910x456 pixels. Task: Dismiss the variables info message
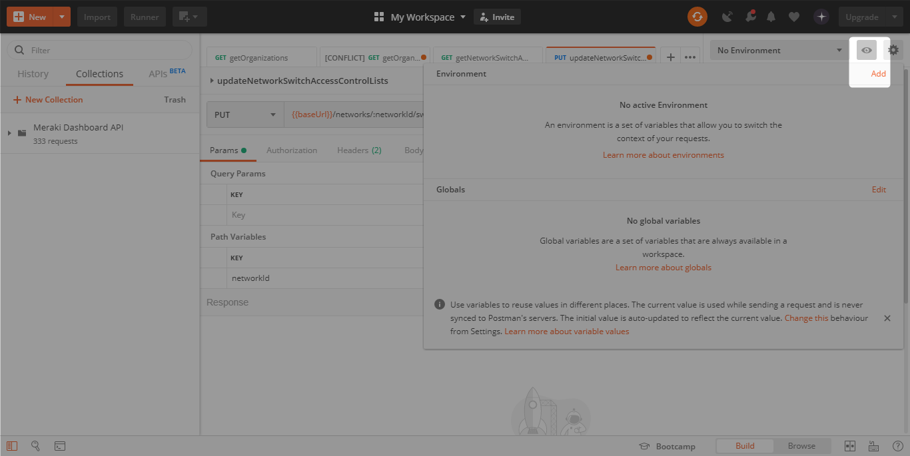coord(887,318)
